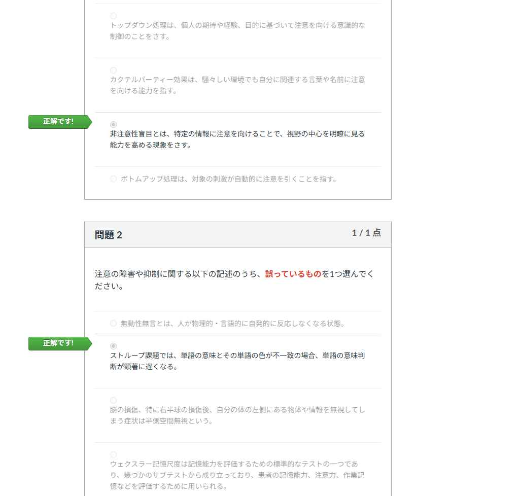Click the カクテルパーティー効果 answer text
Screen dimensions: 520x496
(237, 85)
